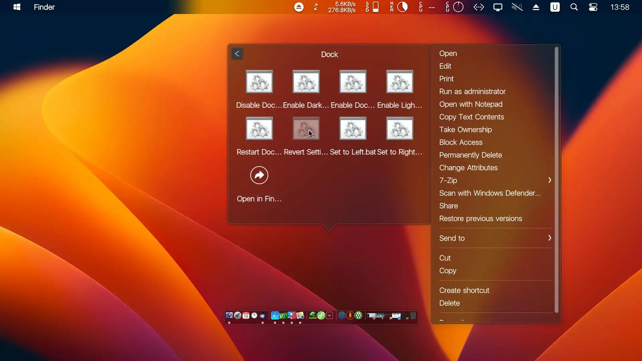642x361 pixels.
Task: Click Set to Left.bat file icon
Action: coord(353,128)
